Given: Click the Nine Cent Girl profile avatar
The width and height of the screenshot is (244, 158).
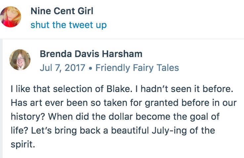Looking at the screenshot, I should click(x=11, y=17).
